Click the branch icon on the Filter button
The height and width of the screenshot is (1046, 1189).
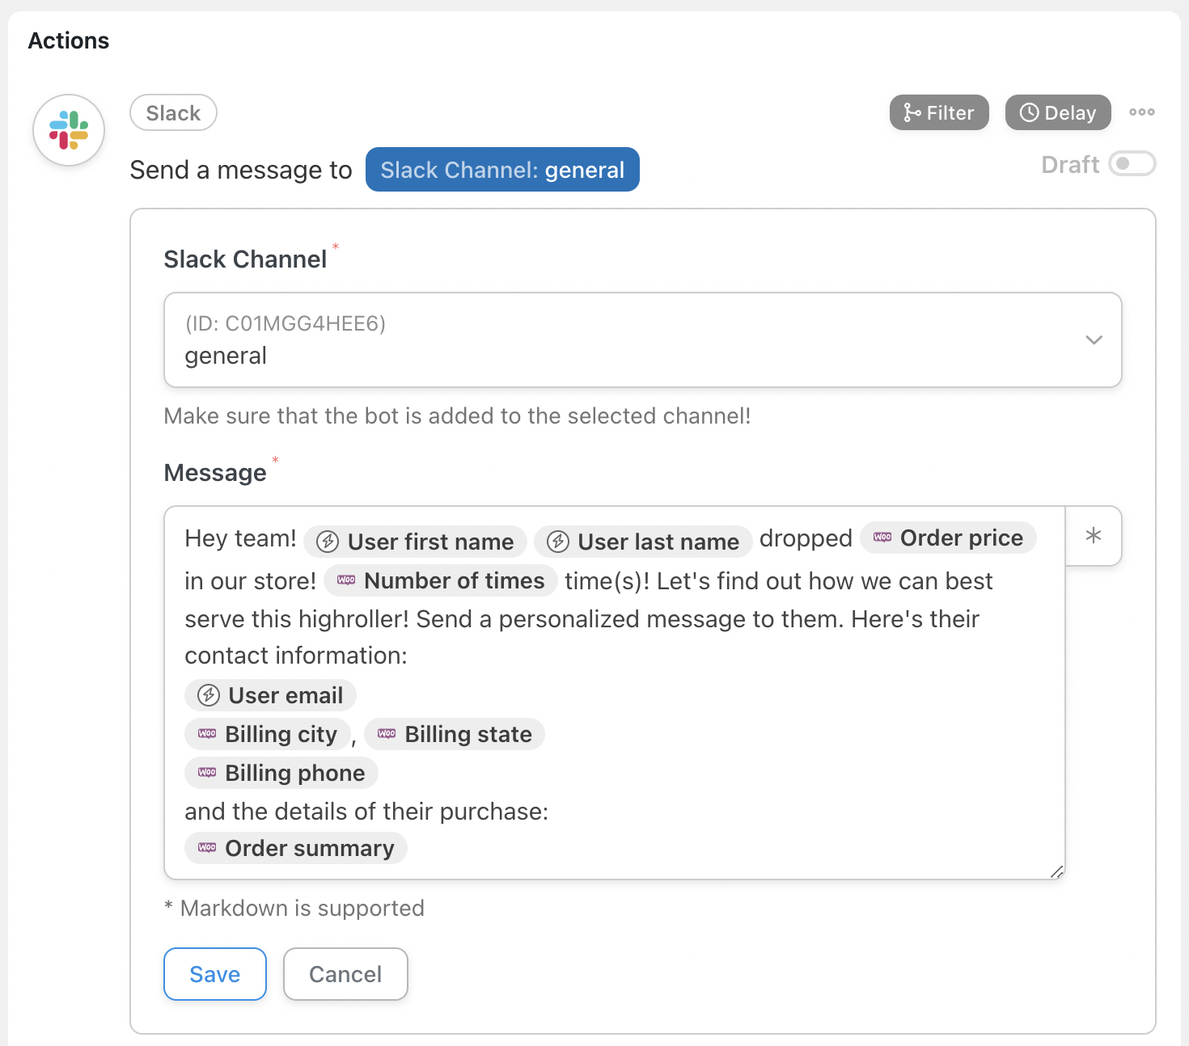(x=912, y=112)
